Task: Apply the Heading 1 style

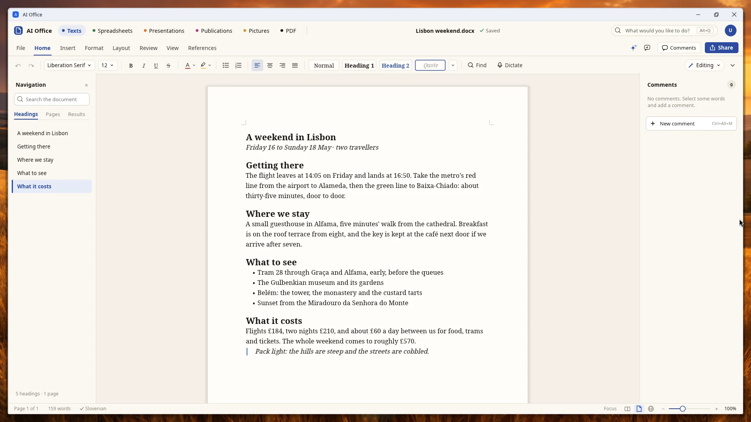Action: tap(359, 65)
